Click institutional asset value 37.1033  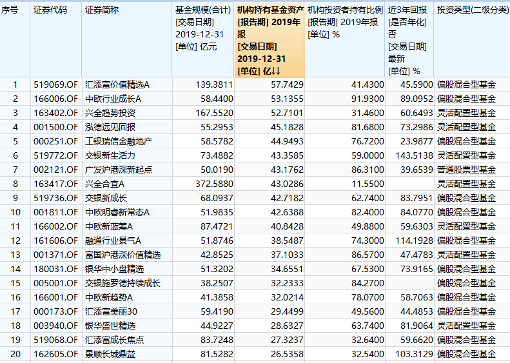coord(287,255)
